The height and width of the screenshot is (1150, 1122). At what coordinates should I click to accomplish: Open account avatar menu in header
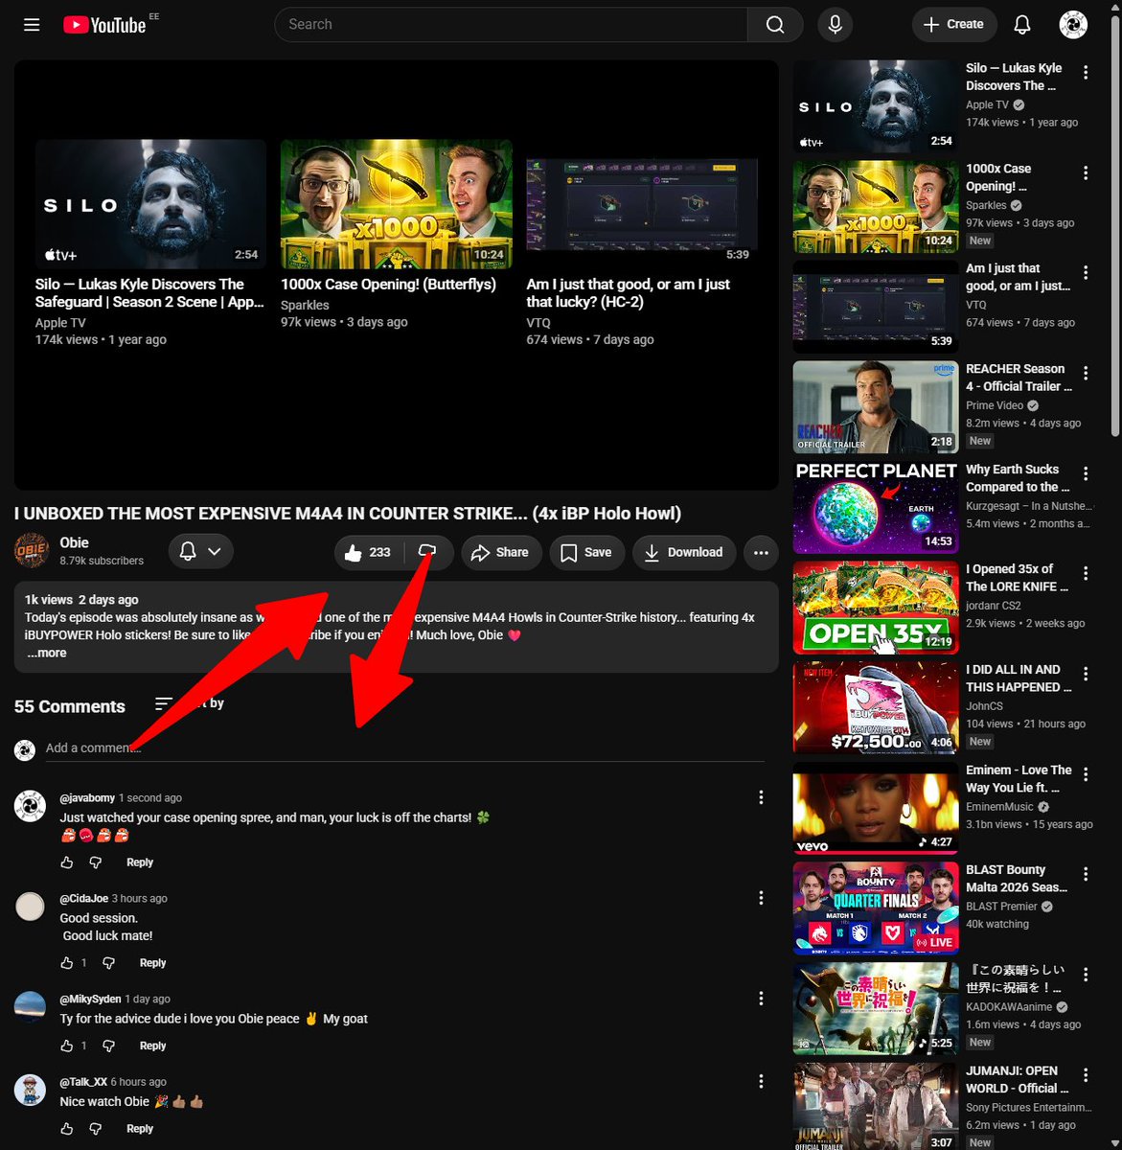1073,25
